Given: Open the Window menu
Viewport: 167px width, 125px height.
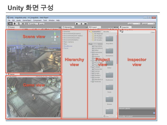Looking at the screenshot, I should click(52, 20).
